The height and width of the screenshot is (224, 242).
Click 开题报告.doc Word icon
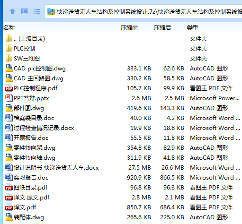[9, 138]
